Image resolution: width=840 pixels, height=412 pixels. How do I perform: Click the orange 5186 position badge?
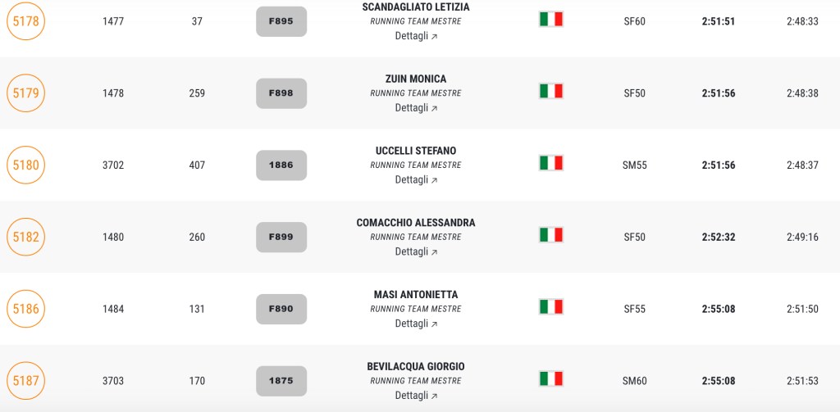(25, 310)
